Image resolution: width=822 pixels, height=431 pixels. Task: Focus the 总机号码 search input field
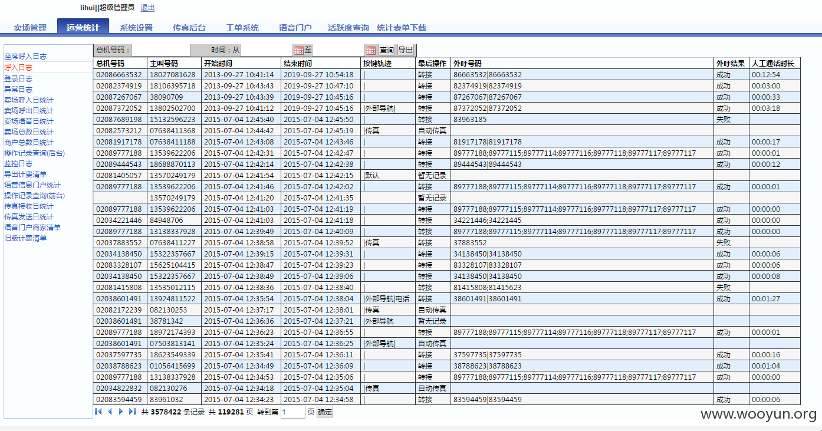pos(161,50)
